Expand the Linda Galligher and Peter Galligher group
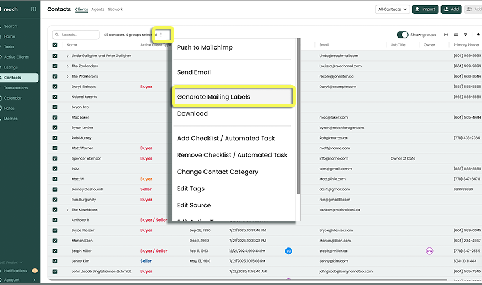This screenshot has height=285, width=482. (x=68, y=56)
